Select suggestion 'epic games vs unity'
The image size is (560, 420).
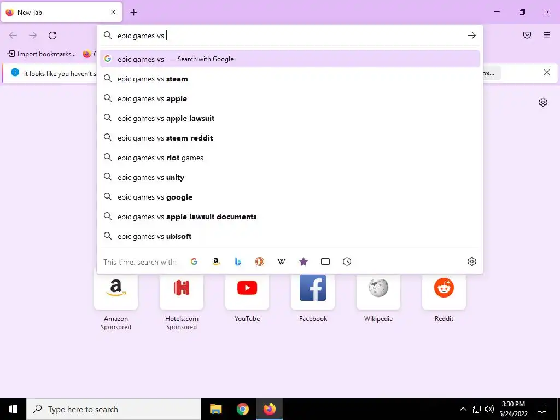(x=290, y=177)
